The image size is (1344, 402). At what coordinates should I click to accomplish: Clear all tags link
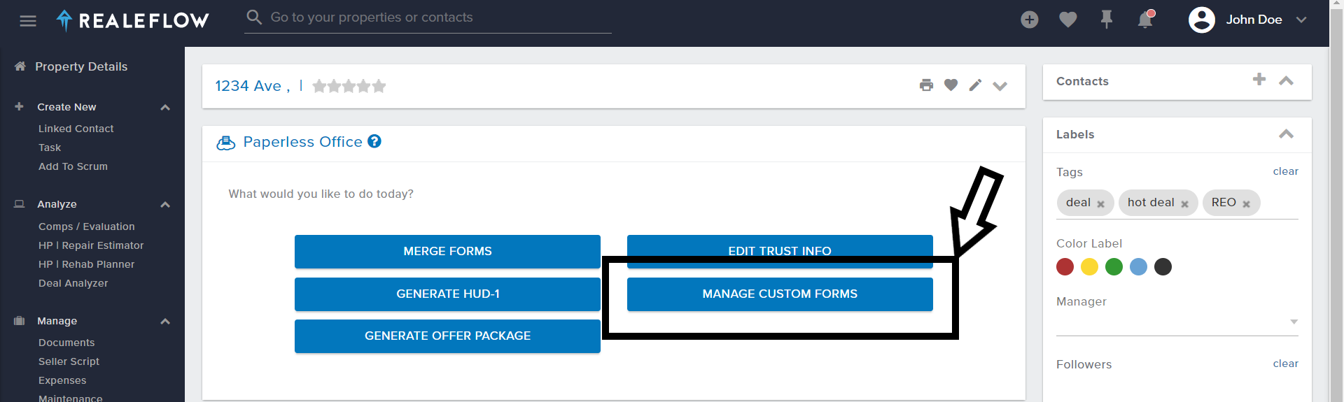click(1285, 171)
